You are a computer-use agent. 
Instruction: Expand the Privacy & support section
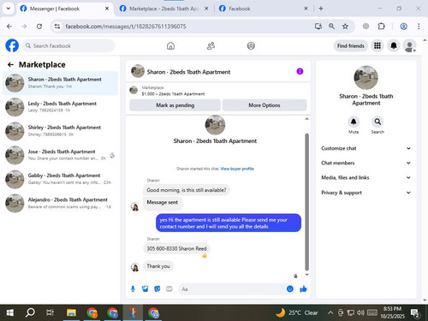pyautogui.click(x=366, y=193)
